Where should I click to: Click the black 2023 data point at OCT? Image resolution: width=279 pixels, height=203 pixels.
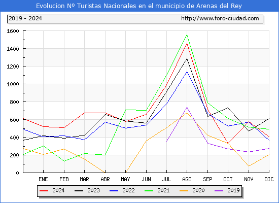tap(228, 108)
